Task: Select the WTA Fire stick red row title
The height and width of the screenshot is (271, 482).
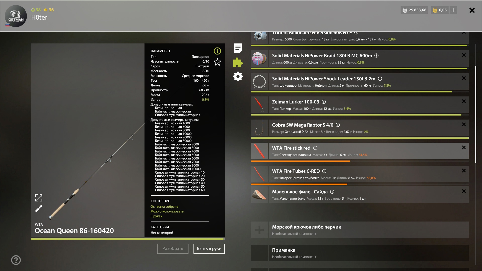Action: click(291, 148)
